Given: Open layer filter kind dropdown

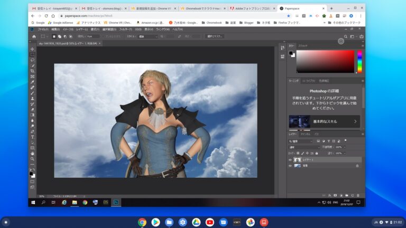Looking at the screenshot, I should [x=301, y=141].
